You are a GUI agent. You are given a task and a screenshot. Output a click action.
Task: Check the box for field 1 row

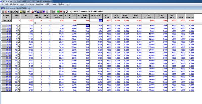point(19,26)
